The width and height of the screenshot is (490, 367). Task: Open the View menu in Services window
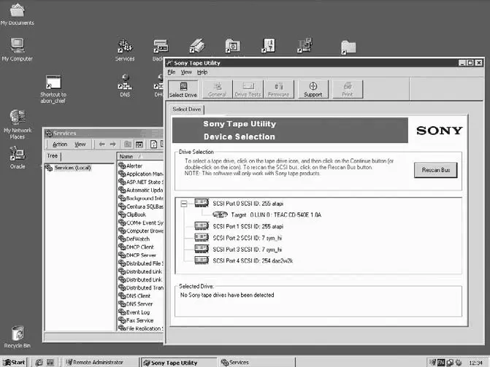coord(80,144)
